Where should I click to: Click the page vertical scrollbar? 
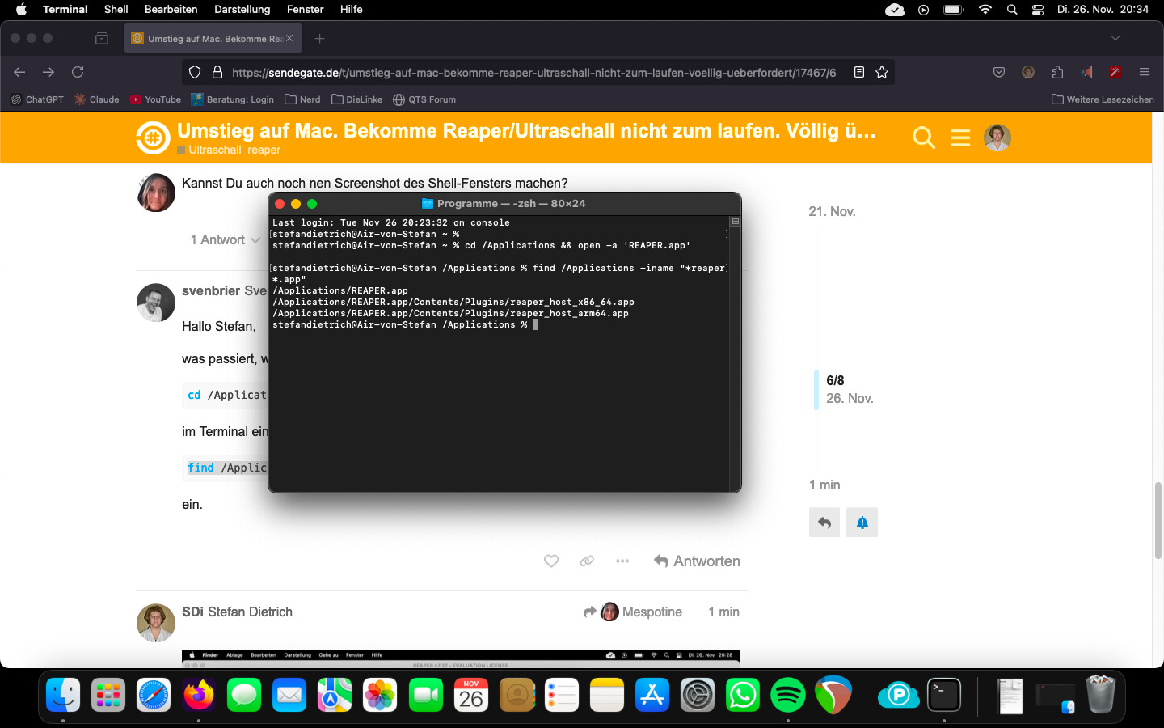click(1158, 520)
